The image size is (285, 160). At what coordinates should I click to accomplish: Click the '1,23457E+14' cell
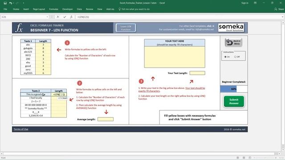36,116
